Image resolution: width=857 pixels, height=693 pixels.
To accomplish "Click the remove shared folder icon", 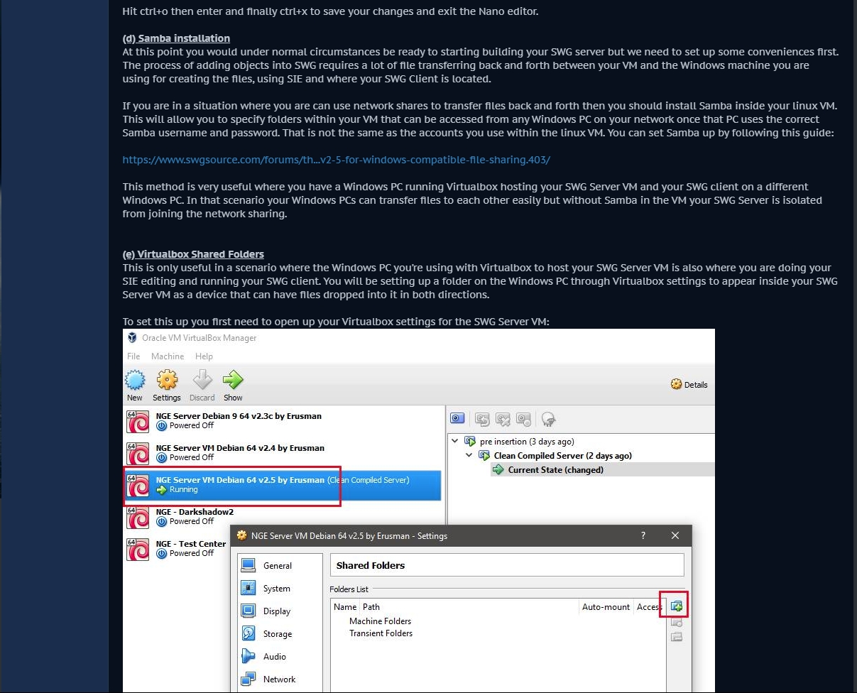I will coord(676,637).
